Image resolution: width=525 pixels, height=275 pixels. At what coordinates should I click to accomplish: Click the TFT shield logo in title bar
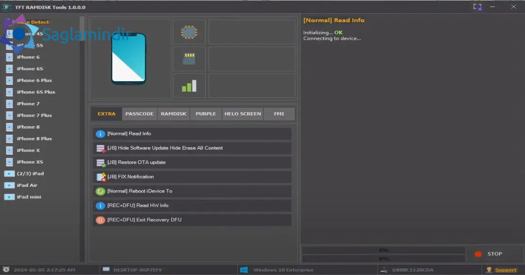(7, 7)
